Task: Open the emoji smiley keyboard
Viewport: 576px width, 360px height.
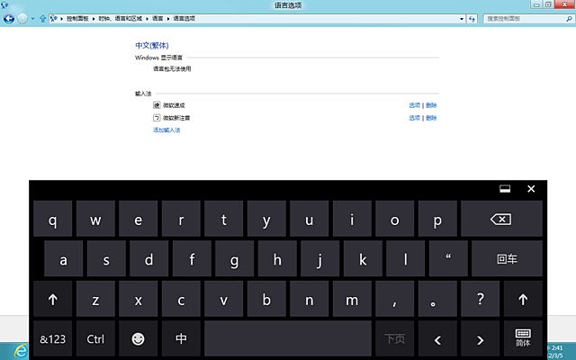Action: tap(138, 338)
